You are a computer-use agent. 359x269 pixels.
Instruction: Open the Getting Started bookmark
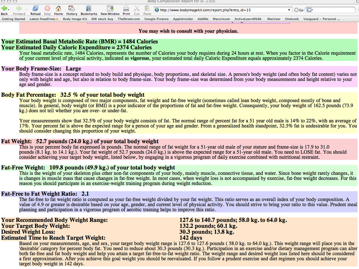[x=13, y=19]
